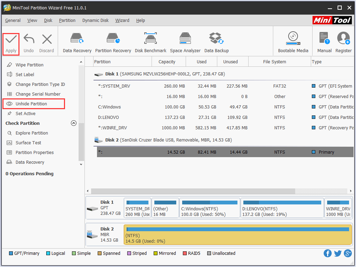Select Disk 2 NTFS 14.52 GB row
356x267 pixels.
[225, 152]
